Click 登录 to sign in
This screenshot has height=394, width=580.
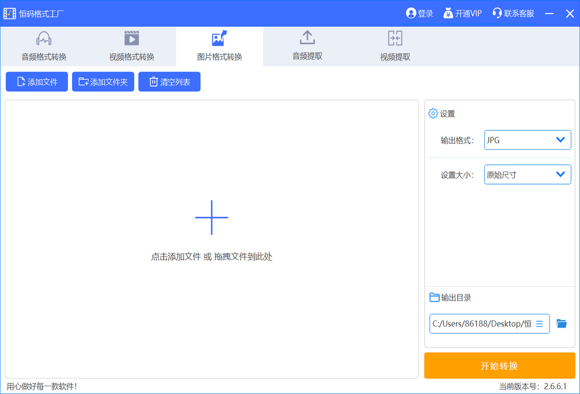pyautogui.click(x=420, y=13)
